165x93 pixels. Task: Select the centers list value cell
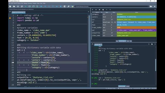click(x=137, y=17)
